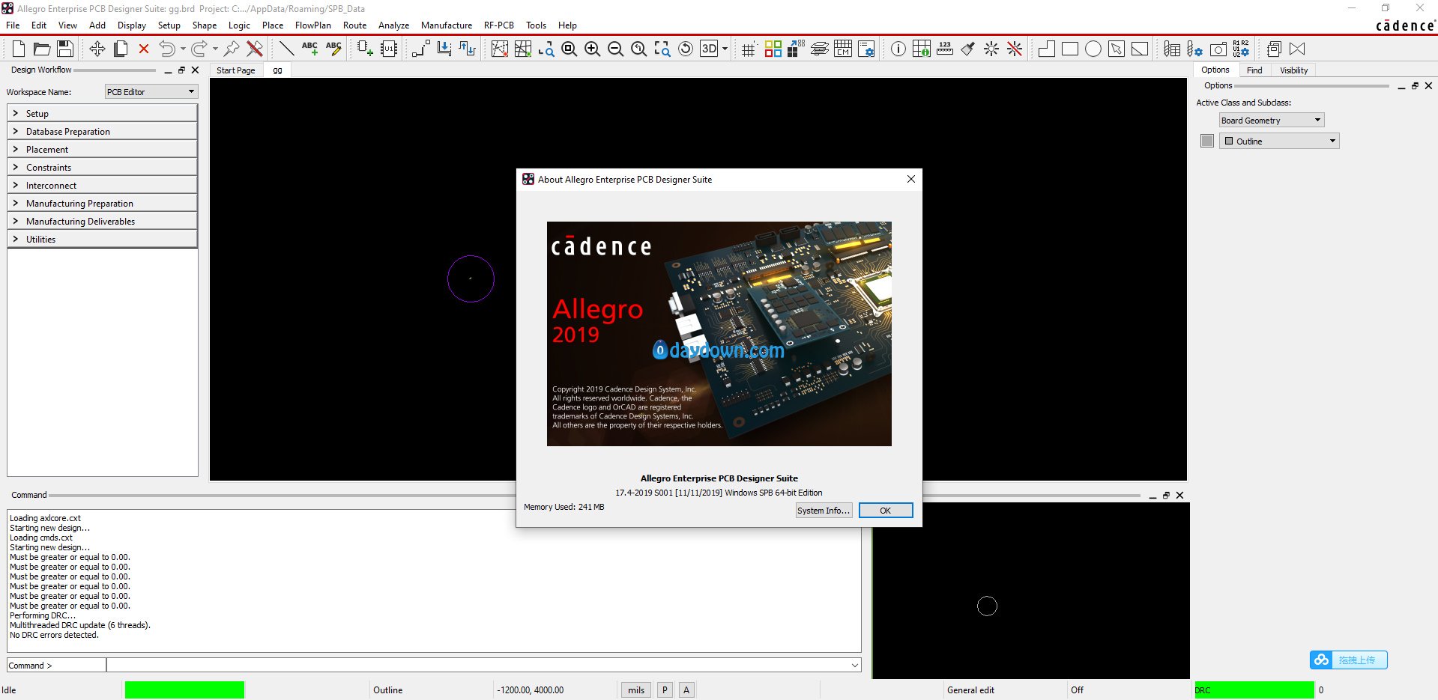Open the 3D button dropdown arrow
Viewport: 1438px width, 700px height.
click(725, 49)
